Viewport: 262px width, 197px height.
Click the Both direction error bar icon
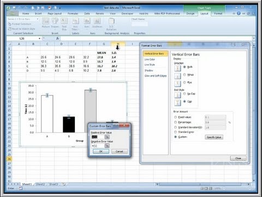pos(177,68)
